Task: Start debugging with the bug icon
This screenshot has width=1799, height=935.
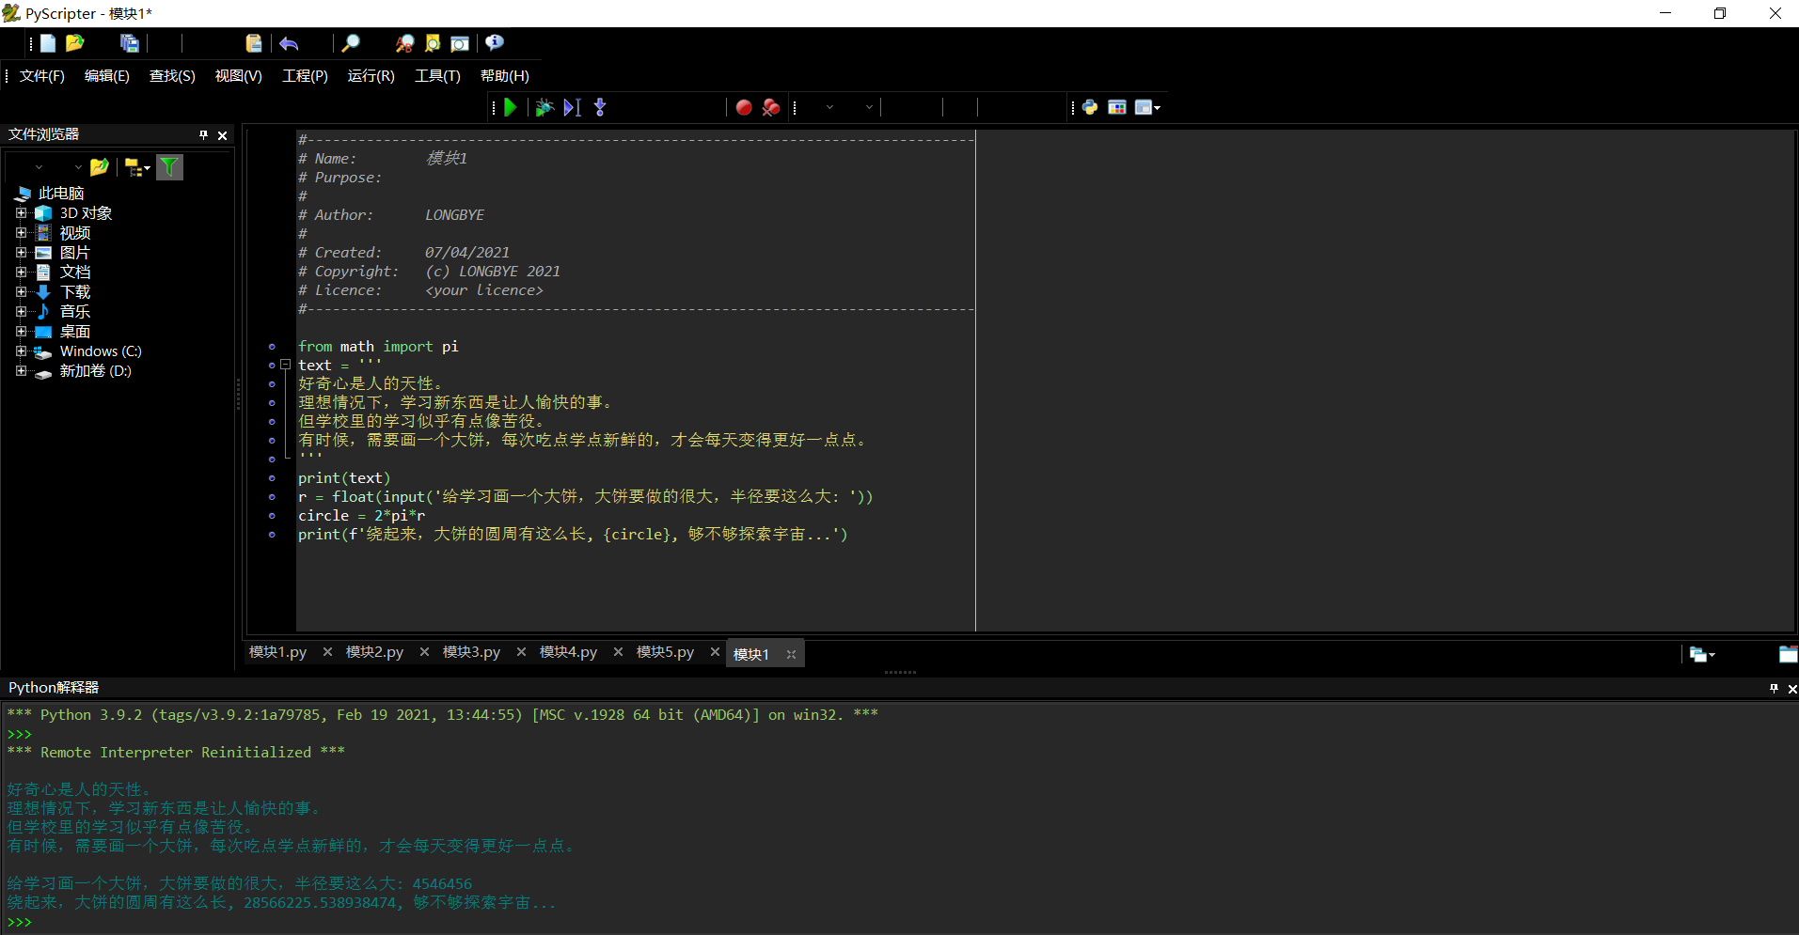Action: pyautogui.click(x=544, y=107)
